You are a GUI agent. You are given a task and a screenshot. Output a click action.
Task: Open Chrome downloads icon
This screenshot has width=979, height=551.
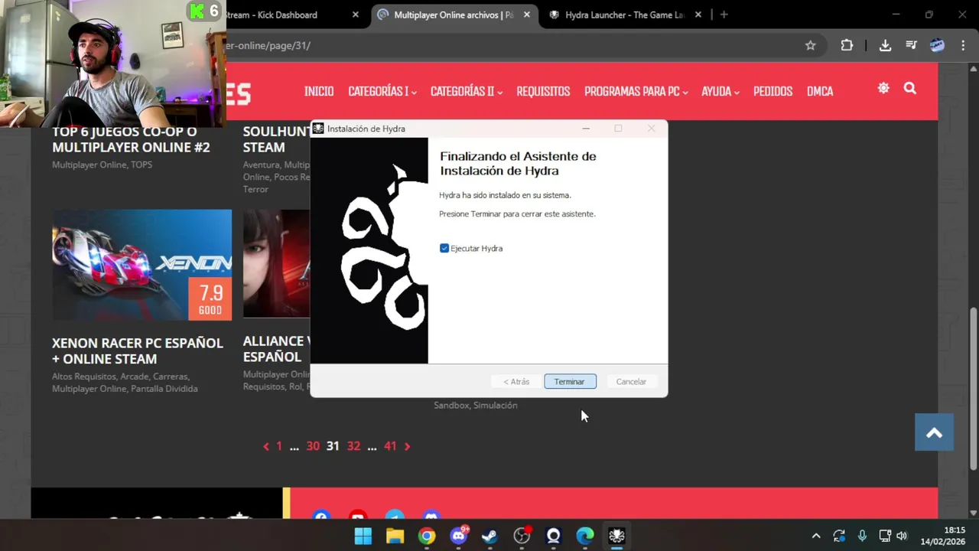(x=885, y=45)
